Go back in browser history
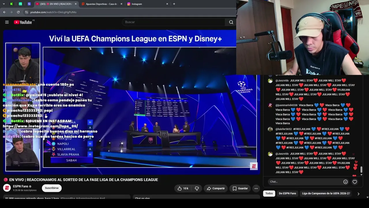Image resolution: width=369 pixels, height=208 pixels. 4,12
